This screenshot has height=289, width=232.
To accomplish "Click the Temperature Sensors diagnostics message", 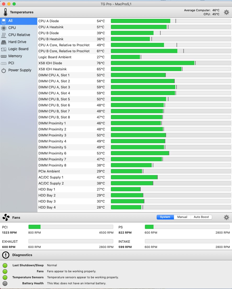I will pos(83,277).
